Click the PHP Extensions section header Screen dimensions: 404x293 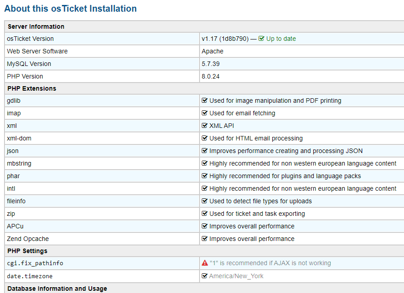[32, 88]
